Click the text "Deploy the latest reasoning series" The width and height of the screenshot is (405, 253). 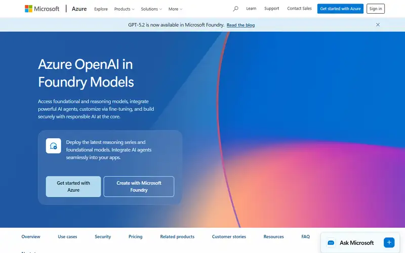pyautogui.click(x=108, y=150)
